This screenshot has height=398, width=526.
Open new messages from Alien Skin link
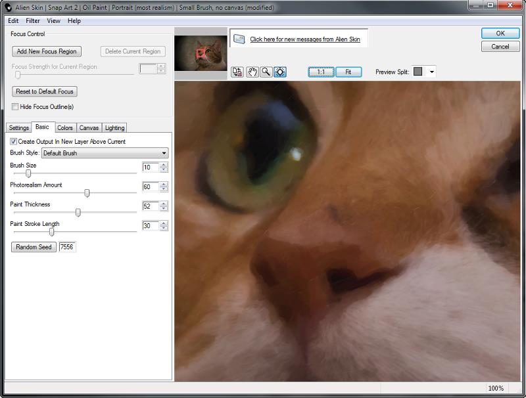click(305, 39)
